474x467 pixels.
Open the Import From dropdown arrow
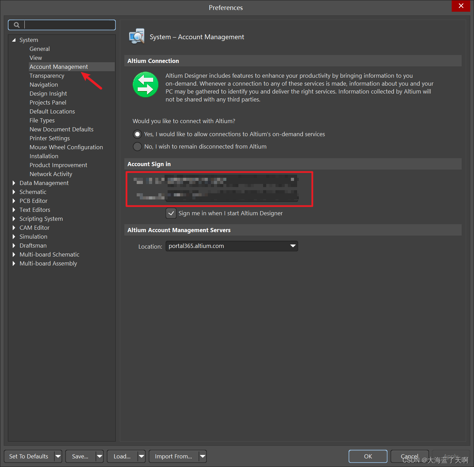click(203, 456)
